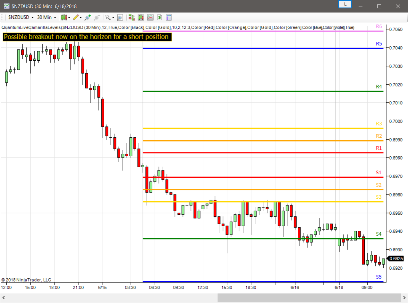Click the 6/15 date axis label
The width and height of the screenshot is (408, 303).
pyautogui.click(x=102, y=288)
